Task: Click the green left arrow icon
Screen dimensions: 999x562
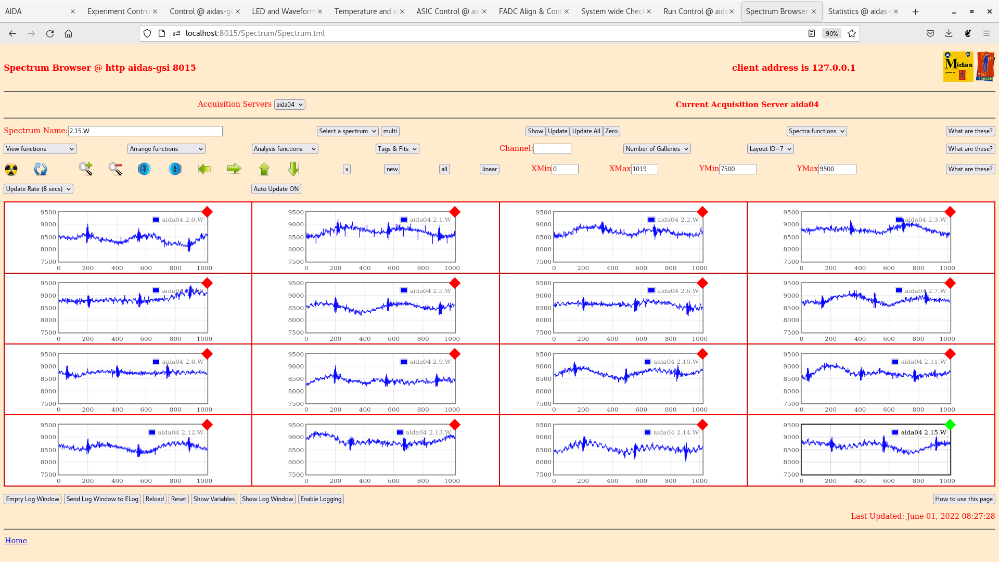Action: coord(204,169)
